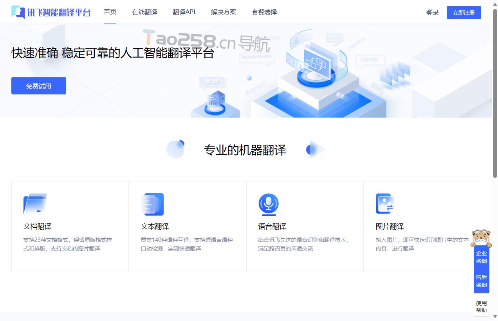Click the 图片翻译 picture icon

click(384, 203)
